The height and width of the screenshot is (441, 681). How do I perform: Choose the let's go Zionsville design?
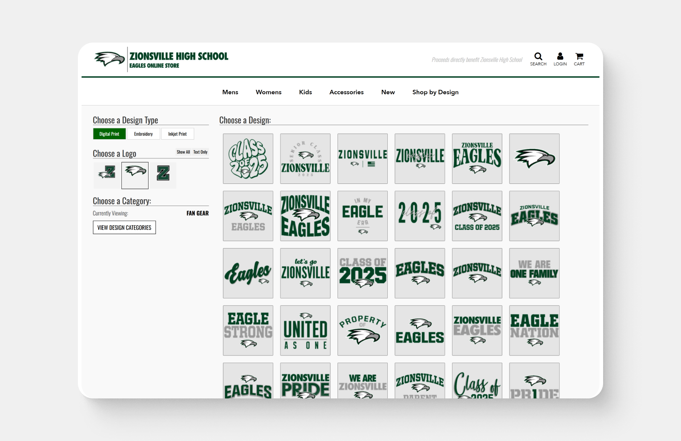pos(305,273)
